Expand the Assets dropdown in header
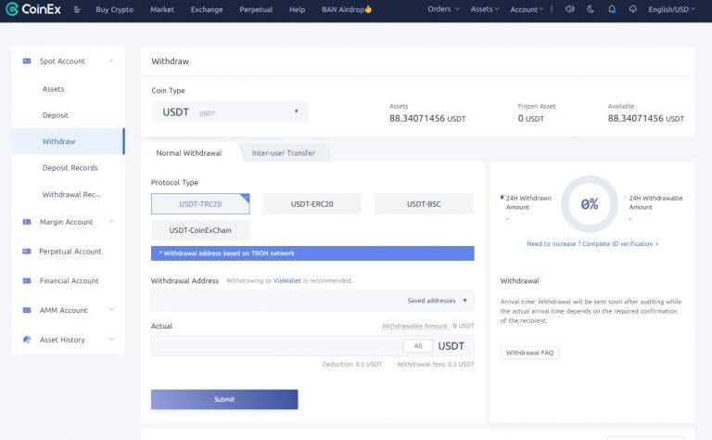Image resolution: width=712 pixels, height=440 pixels. [x=485, y=9]
